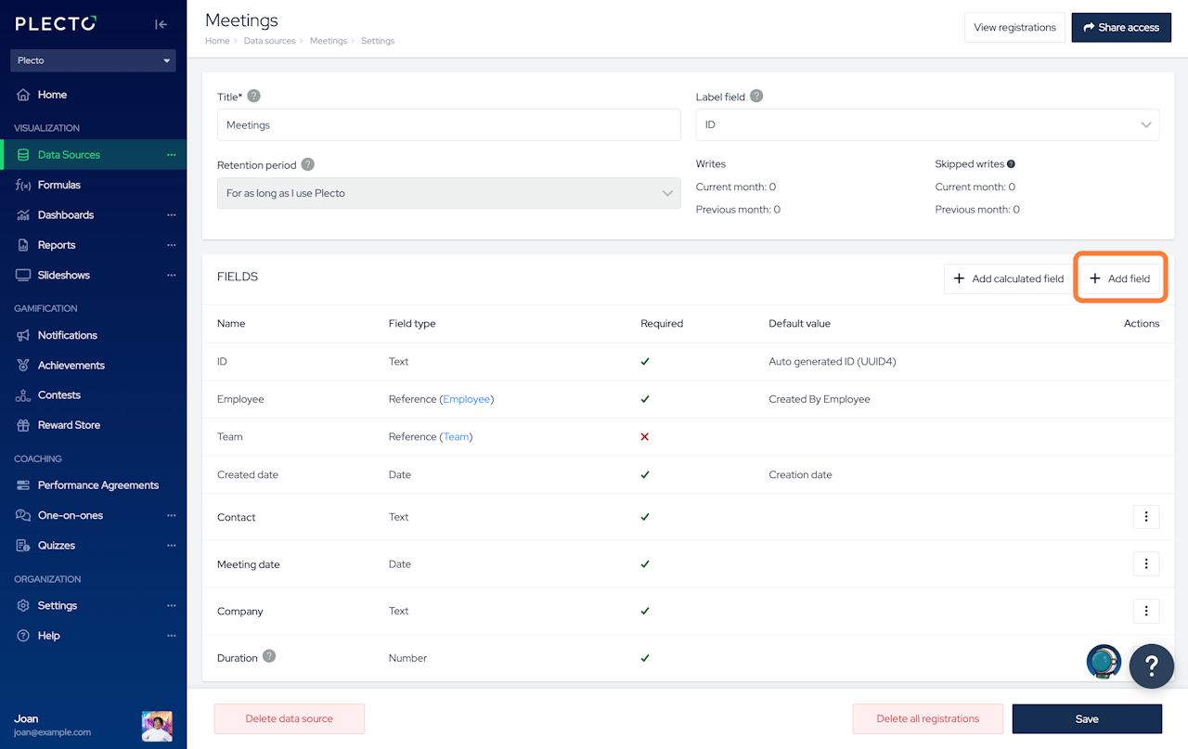Click the Add field button

[1119, 278]
